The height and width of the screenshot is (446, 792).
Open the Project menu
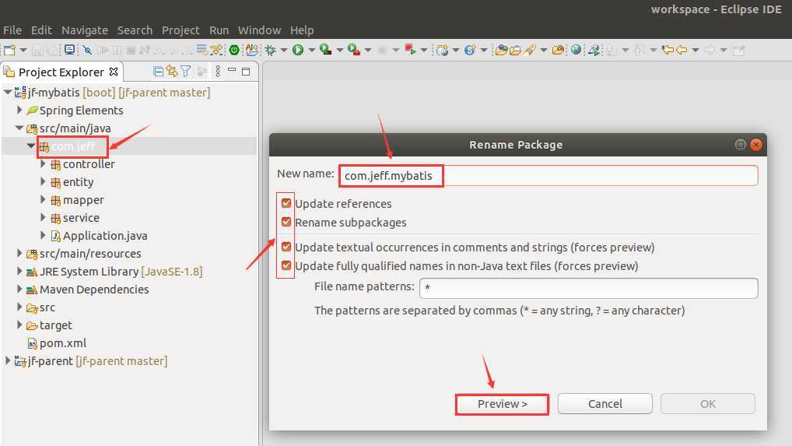[180, 30]
